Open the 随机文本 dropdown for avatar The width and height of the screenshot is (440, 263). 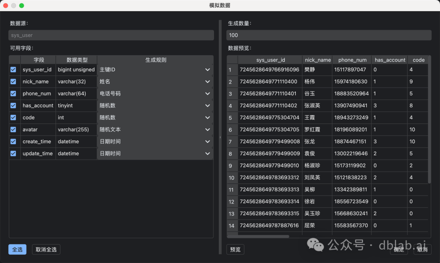coord(207,129)
